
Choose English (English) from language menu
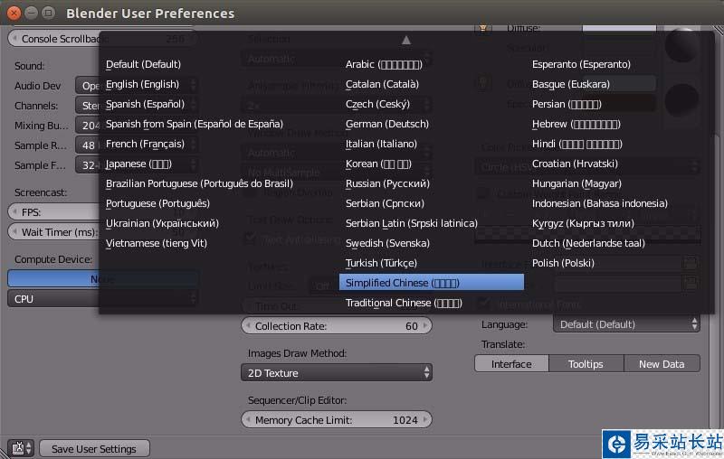(142, 84)
